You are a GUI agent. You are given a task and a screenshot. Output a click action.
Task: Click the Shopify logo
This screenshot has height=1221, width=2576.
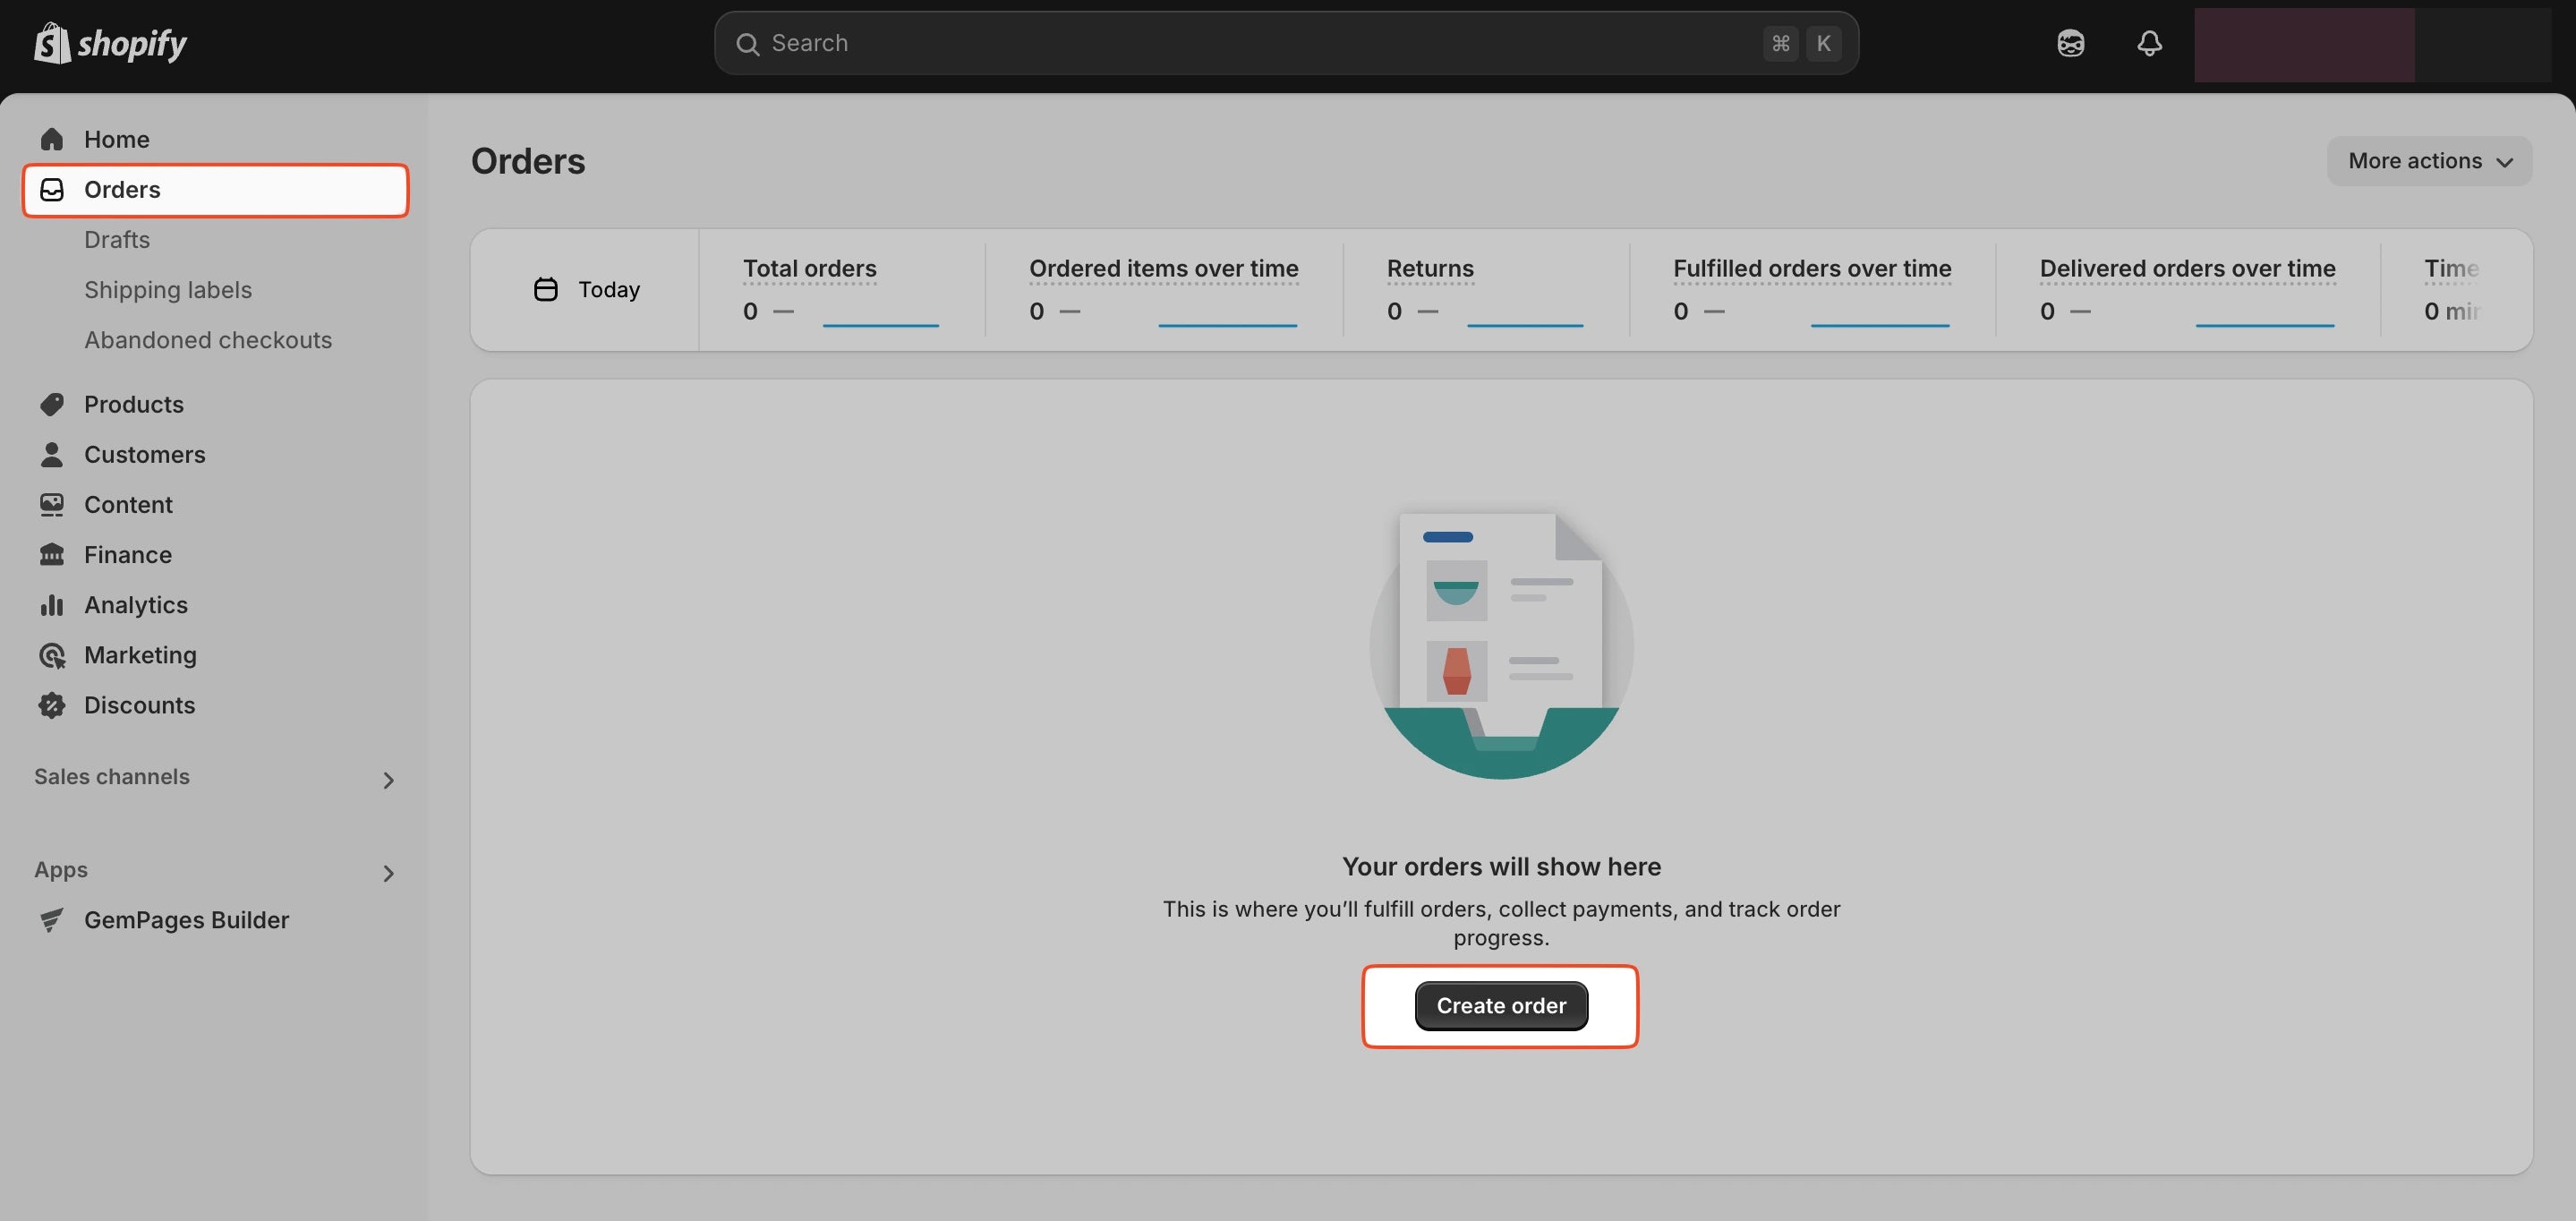pos(110,43)
